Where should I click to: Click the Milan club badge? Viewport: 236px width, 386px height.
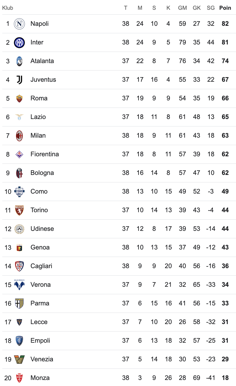(19, 136)
